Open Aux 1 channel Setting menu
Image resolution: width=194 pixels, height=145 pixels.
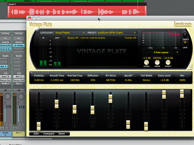click(x=19, y=33)
